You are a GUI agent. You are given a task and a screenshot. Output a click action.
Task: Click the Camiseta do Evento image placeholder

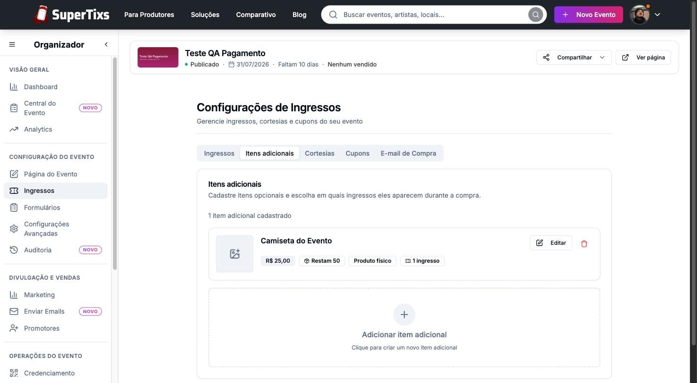pyautogui.click(x=235, y=254)
